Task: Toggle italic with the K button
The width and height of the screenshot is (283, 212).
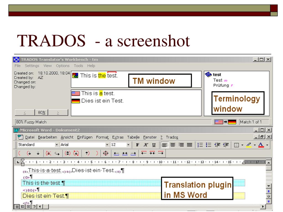Action: [146, 145]
